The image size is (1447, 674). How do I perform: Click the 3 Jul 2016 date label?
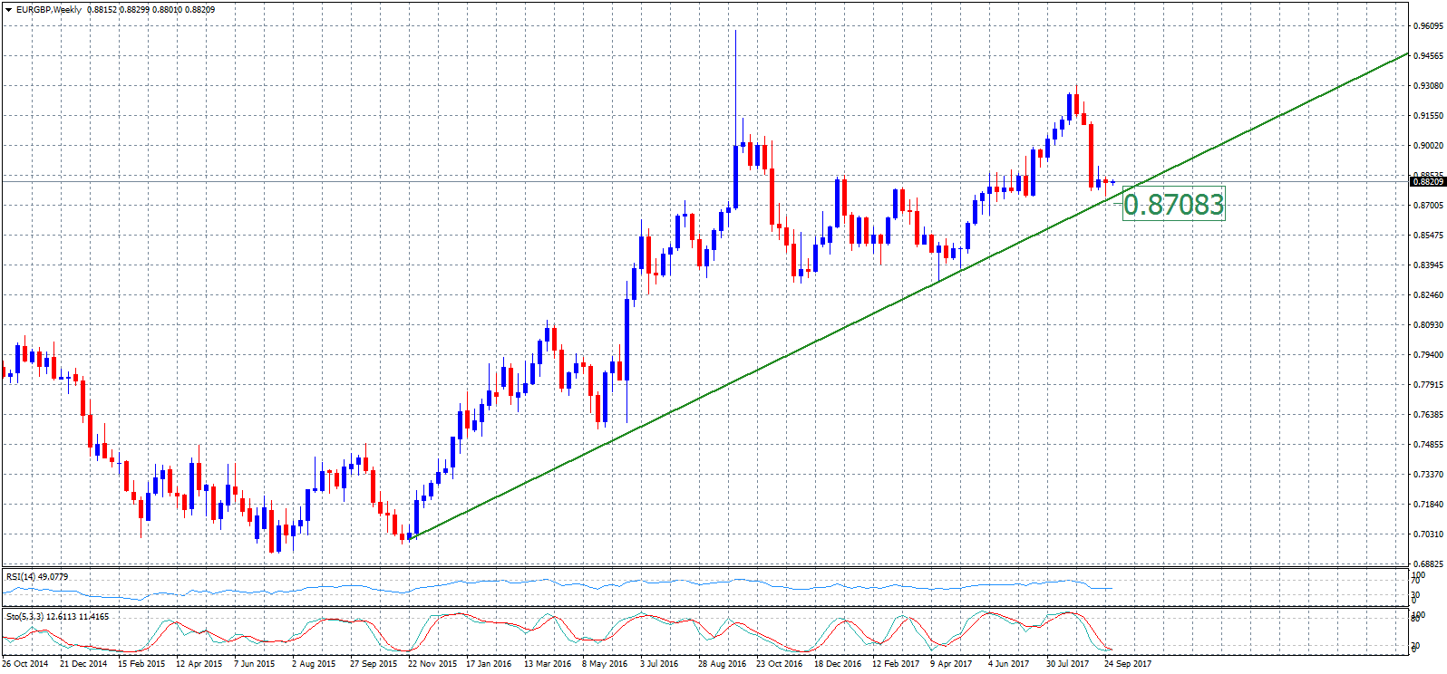pyautogui.click(x=658, y=664)
